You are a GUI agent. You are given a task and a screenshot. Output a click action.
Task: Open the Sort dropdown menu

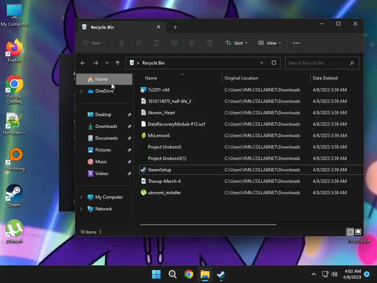click(237, 43)
